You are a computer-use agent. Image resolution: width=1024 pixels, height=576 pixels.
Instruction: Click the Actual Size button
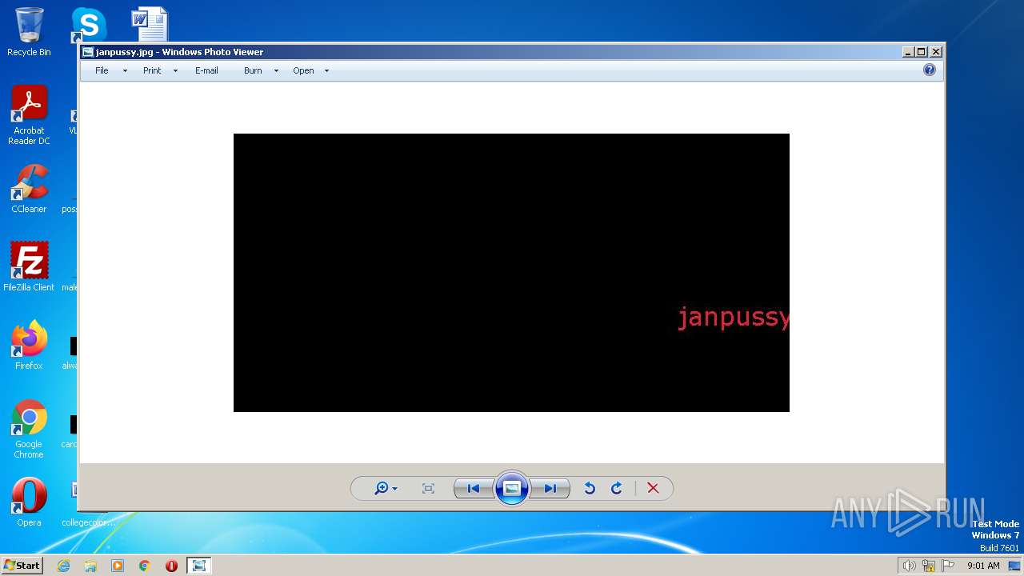click(x=428, y=488)
